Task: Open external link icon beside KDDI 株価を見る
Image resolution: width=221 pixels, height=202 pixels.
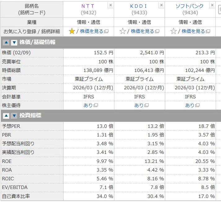Action: (157, 31)
